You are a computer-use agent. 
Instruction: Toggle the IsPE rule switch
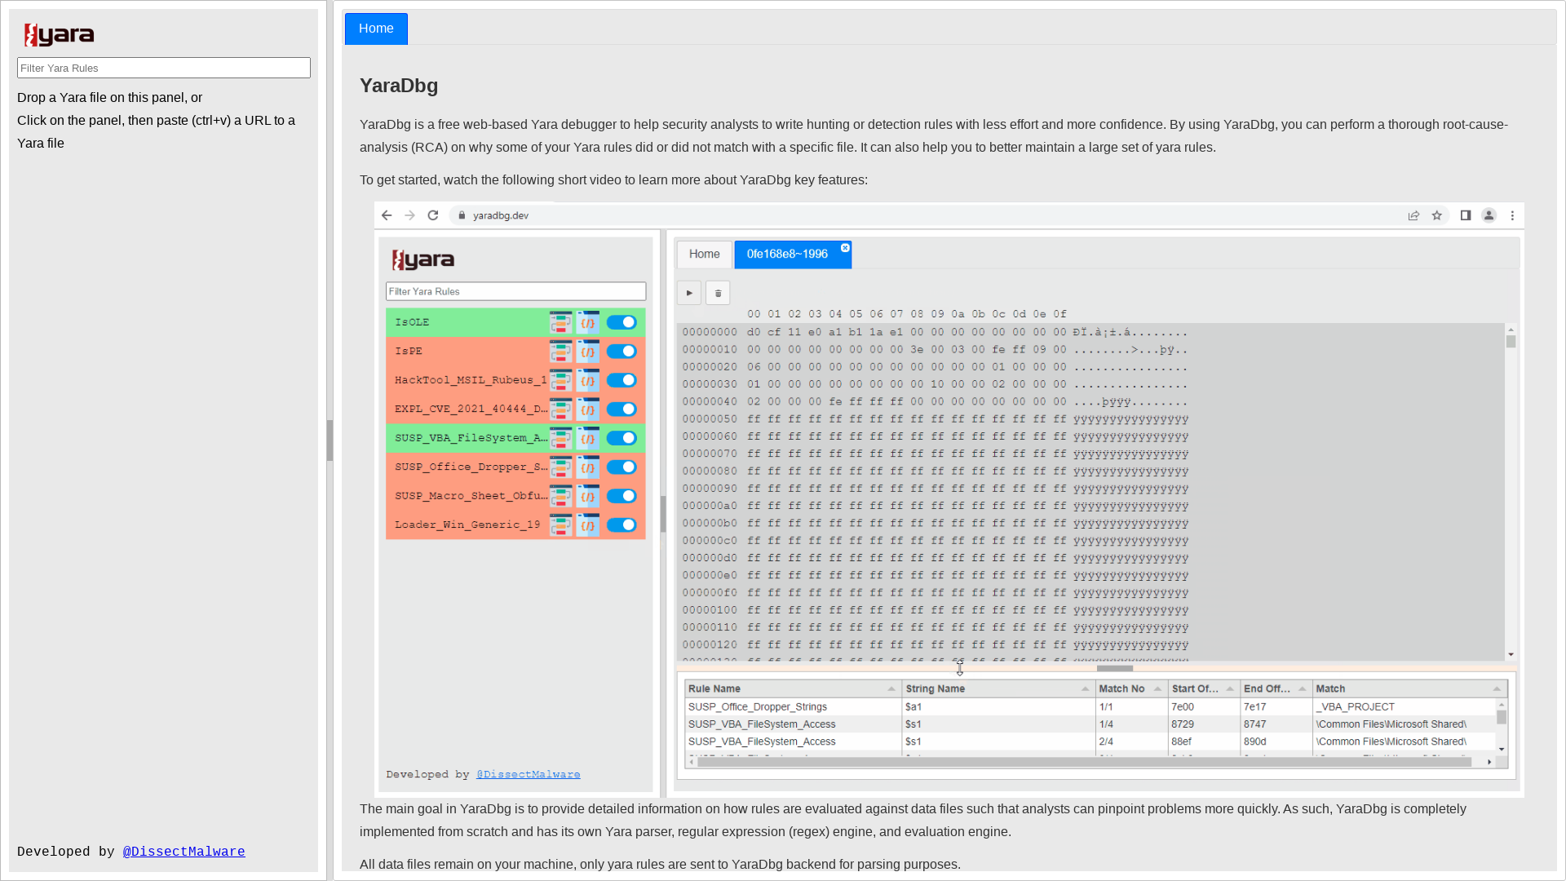(622, 352)
